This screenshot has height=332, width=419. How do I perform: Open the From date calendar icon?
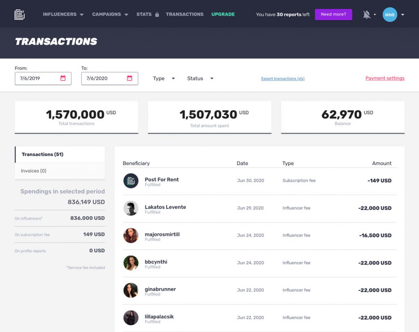pyautogui.click(x=63, y=78)
